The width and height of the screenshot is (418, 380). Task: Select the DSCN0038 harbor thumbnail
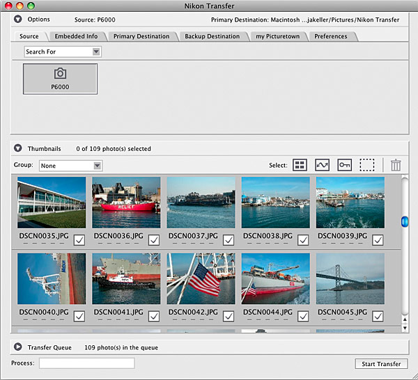pyautogui.click(x=276, y=203)
